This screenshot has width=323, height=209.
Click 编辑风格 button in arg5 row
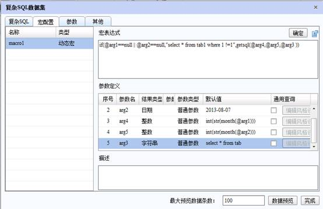coord(296,132)
